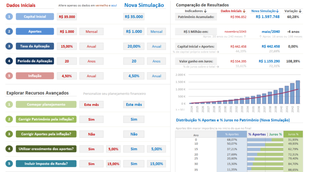Click the number 4 icon beside Período de Aplicação

tap(9, 61)
